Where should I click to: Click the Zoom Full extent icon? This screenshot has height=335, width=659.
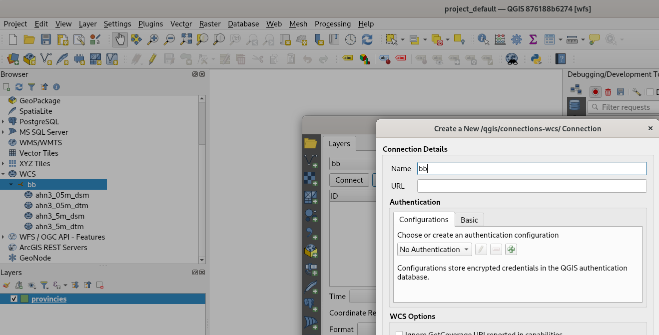(186, 39)
